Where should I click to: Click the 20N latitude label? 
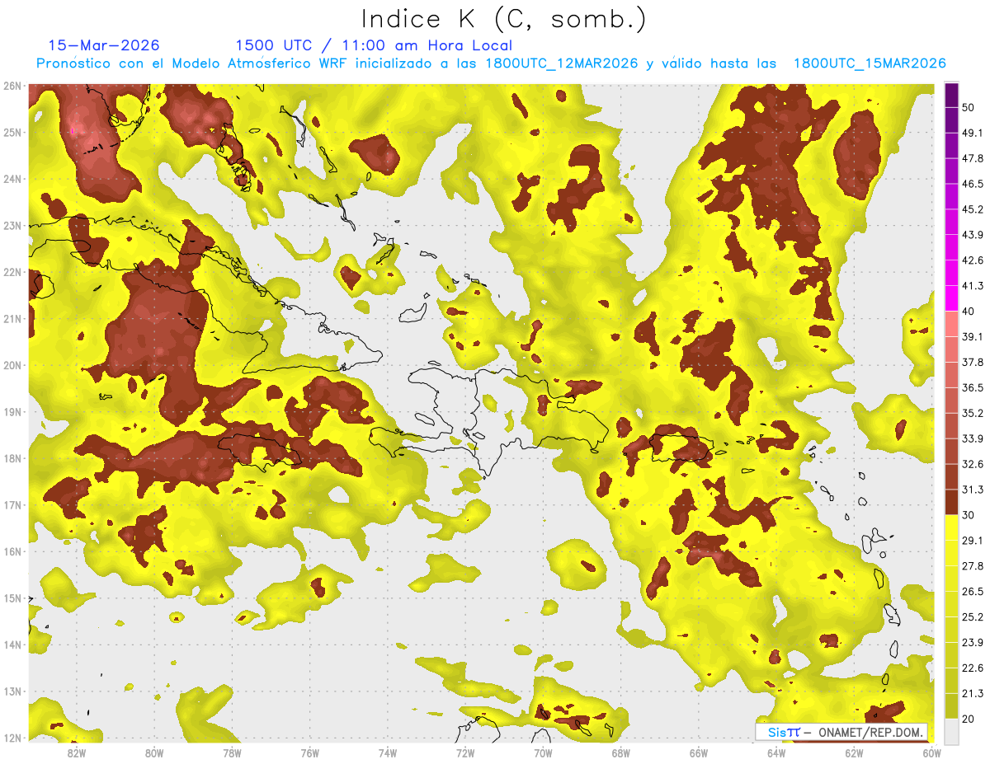(12, 365)
